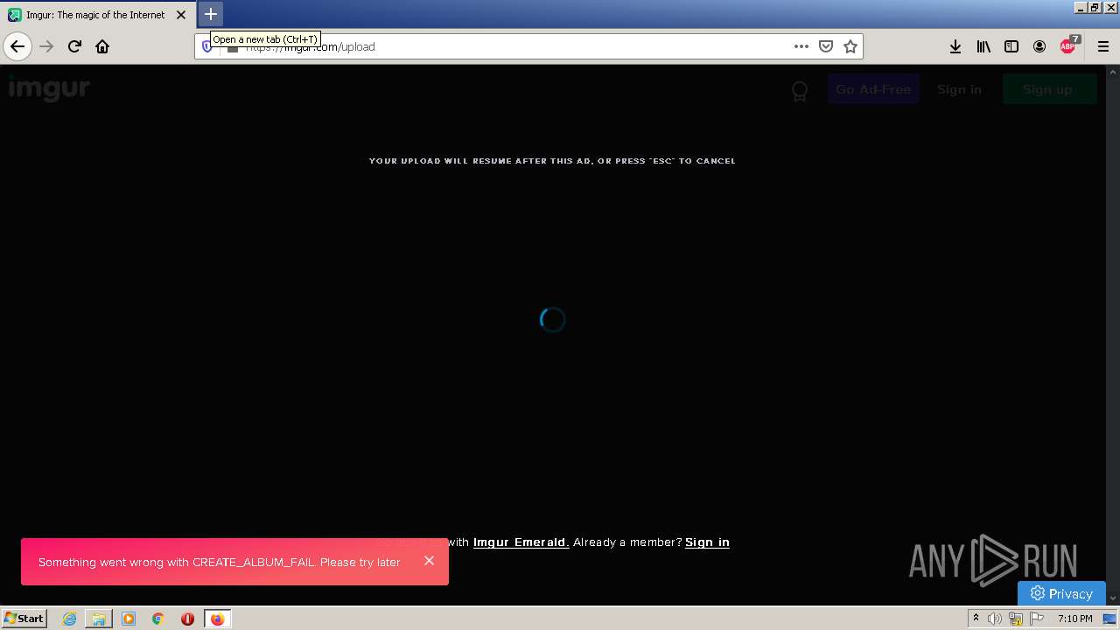Reload the current Imgur page

[x=74, y=46]
